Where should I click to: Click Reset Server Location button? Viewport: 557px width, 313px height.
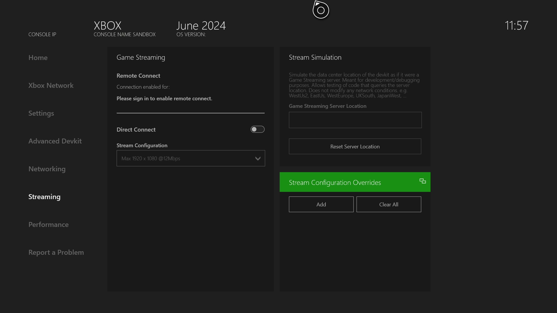pyautogui.click(x=355, y=146)
